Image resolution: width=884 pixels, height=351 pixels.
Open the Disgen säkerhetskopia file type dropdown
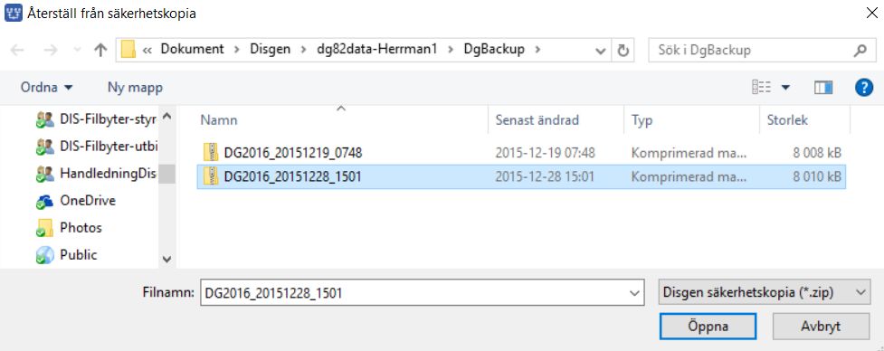(x=764, y=293)
